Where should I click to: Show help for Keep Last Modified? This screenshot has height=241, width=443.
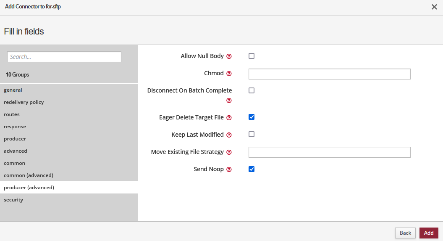229,135
